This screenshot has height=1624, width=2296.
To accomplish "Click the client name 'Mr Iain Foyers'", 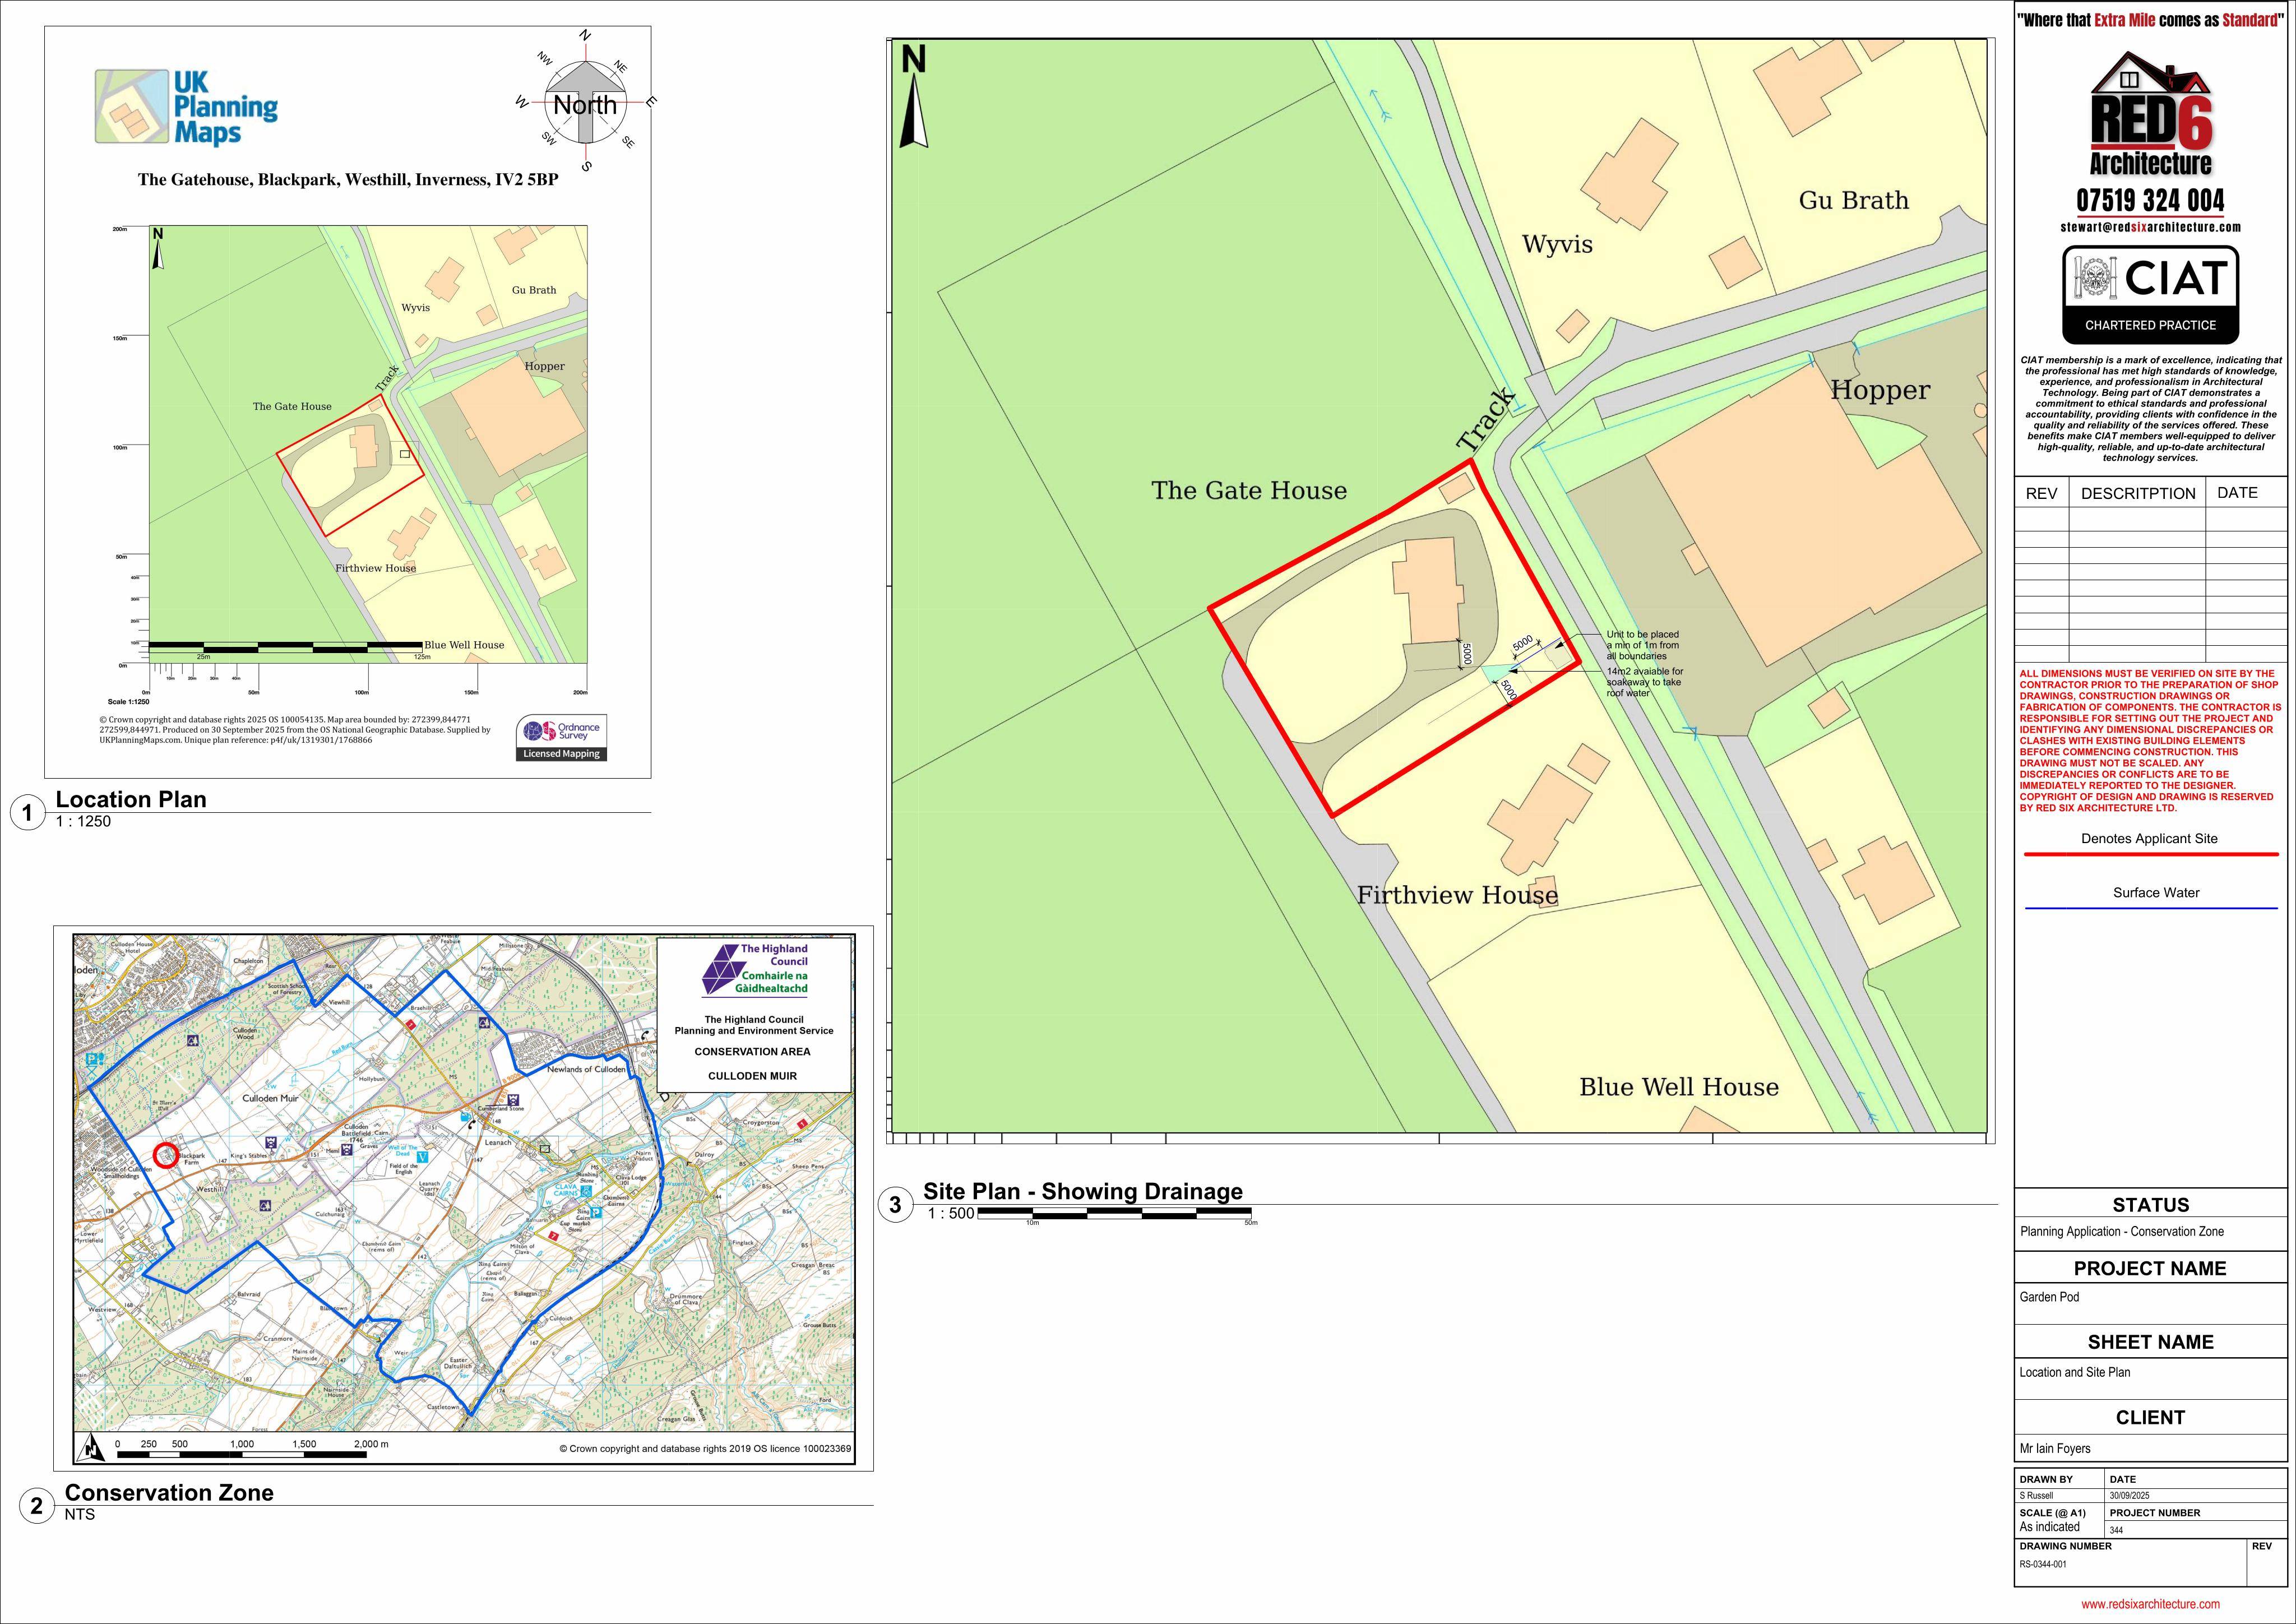I will 2055,1448.
